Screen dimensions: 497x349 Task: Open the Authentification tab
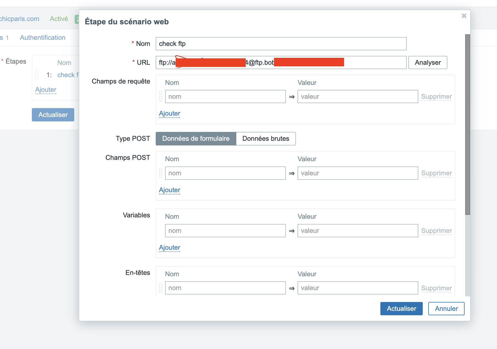click(x=43, y=38)
